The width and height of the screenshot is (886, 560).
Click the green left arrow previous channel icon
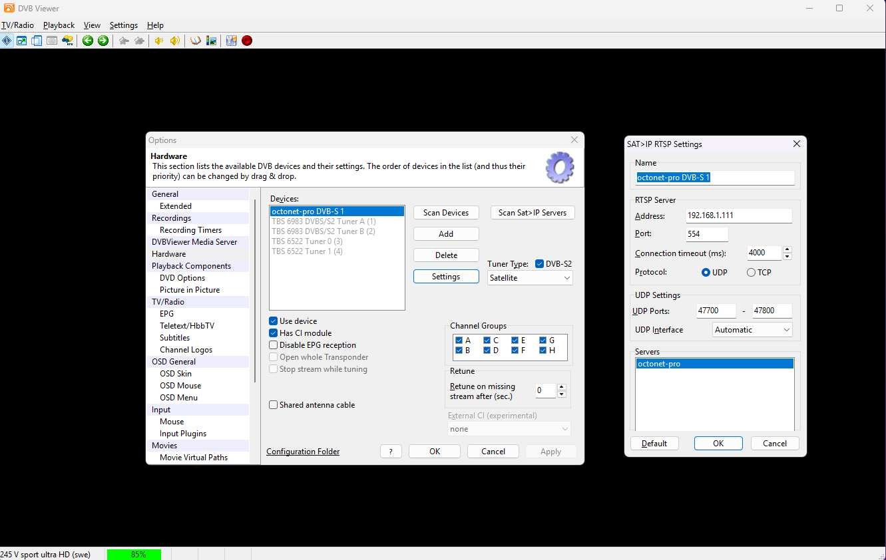tap(88, 41)
